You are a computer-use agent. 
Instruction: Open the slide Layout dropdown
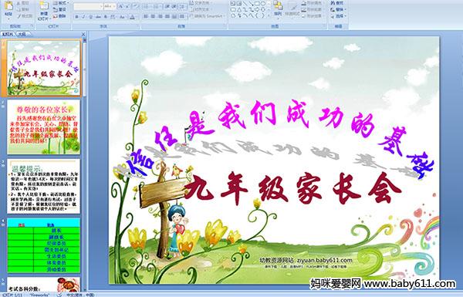60,3
